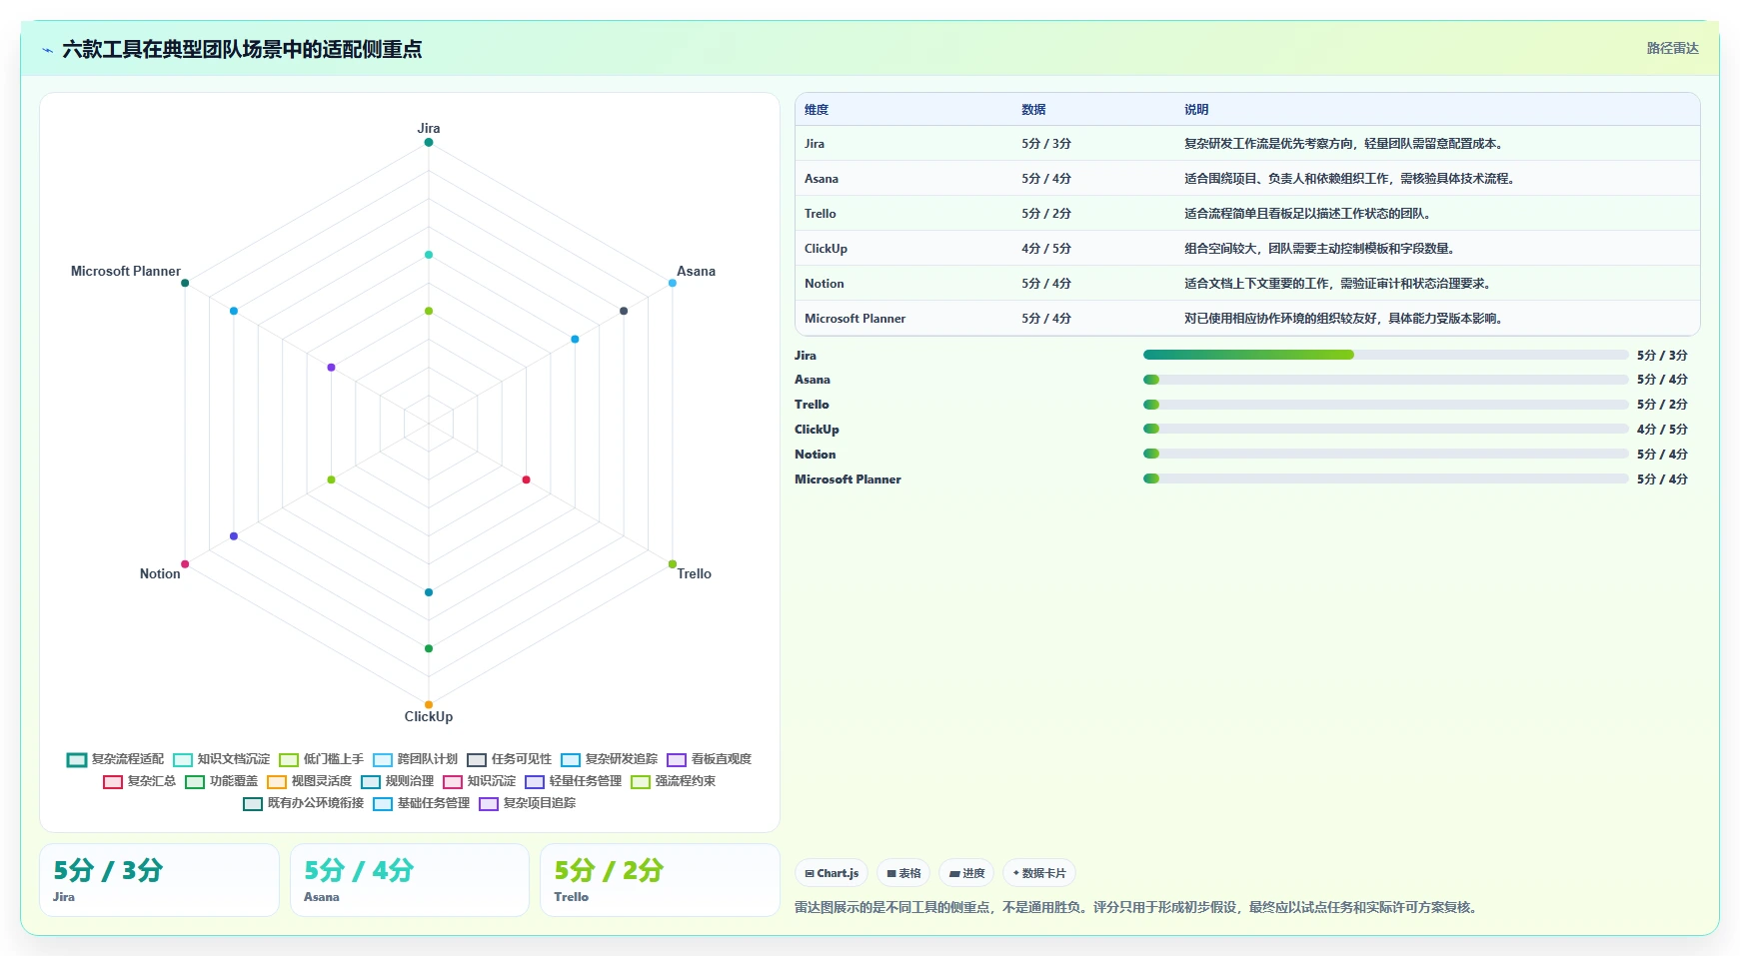Toggle the 知识沉淀 legend item
The height and width of the screenshot is (956, 1740).
(479, 781)
